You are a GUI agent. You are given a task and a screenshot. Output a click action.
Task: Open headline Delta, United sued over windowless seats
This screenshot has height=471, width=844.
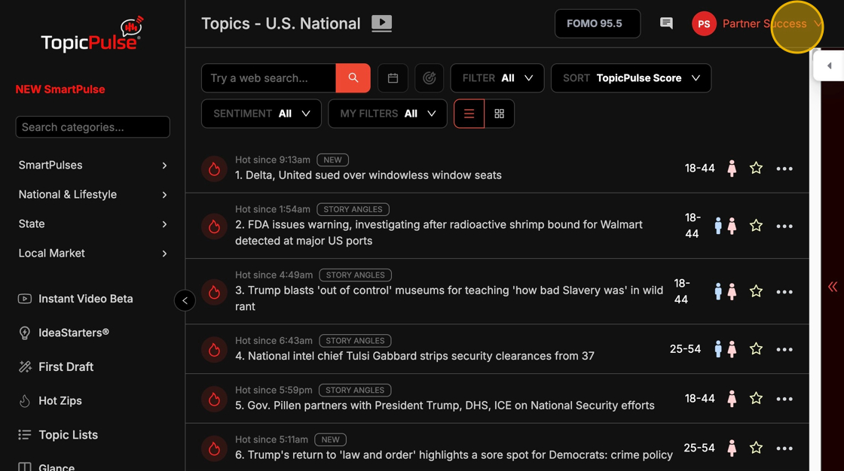pos(368,175)
